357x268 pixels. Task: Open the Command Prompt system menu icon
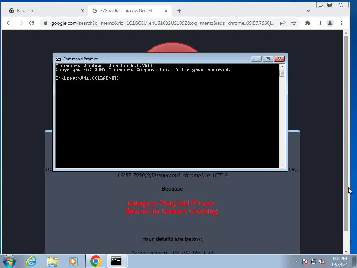pyautogui.click(x=59, y=59)
